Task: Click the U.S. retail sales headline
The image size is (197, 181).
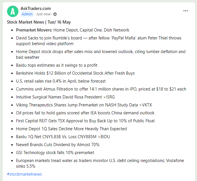Action: click(61, 81)
